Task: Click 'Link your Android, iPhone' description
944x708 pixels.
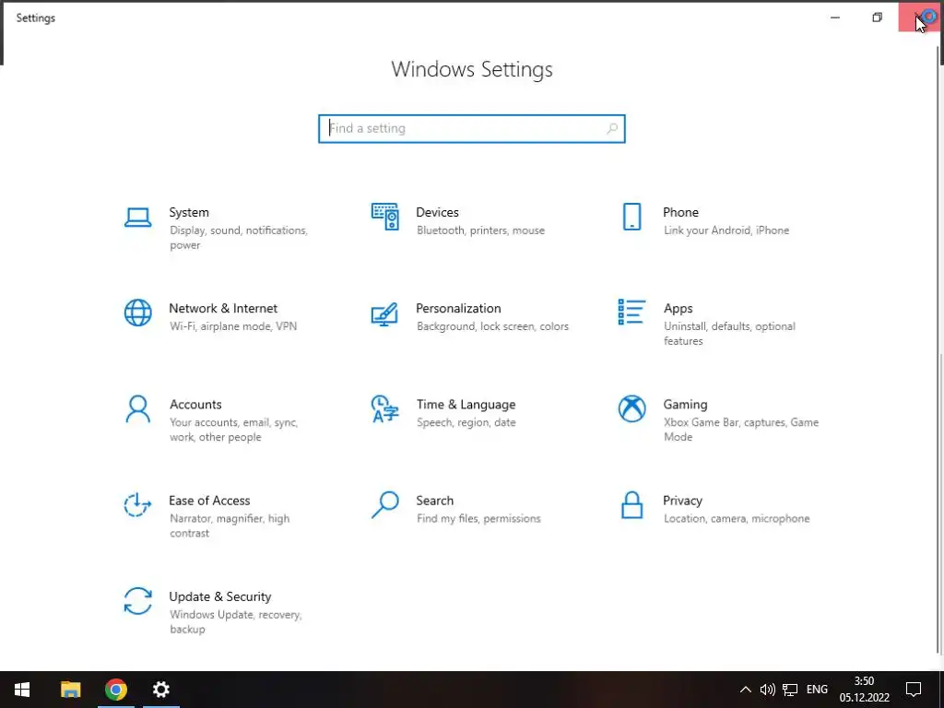Action: coord(726,230)
